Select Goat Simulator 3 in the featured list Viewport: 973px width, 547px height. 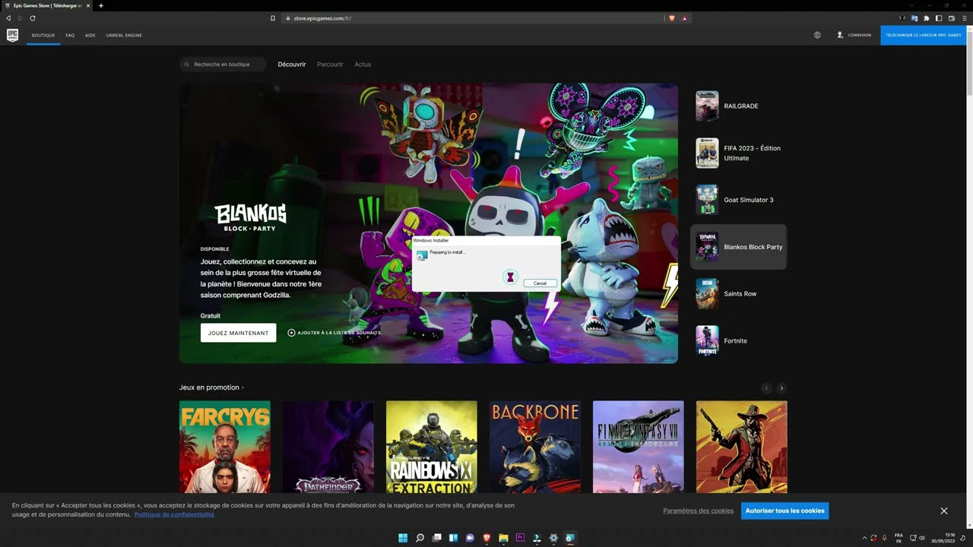click(738, 200)
